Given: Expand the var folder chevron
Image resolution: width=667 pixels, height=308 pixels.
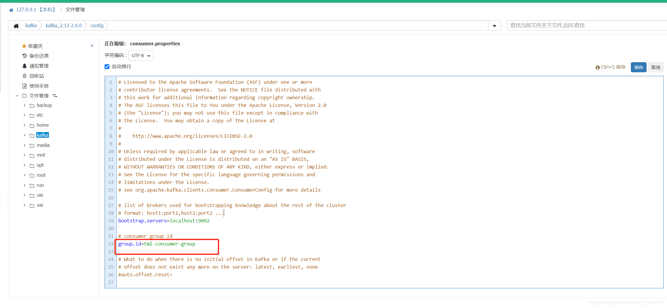Looking at the screenshot, I should (25, 205).
